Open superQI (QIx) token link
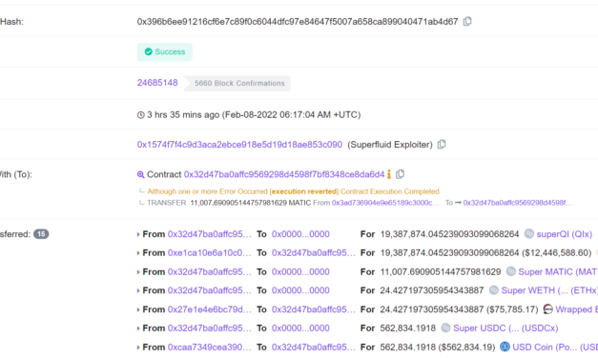The height and width of the screenshot is (358, 598). coord(564,234)
